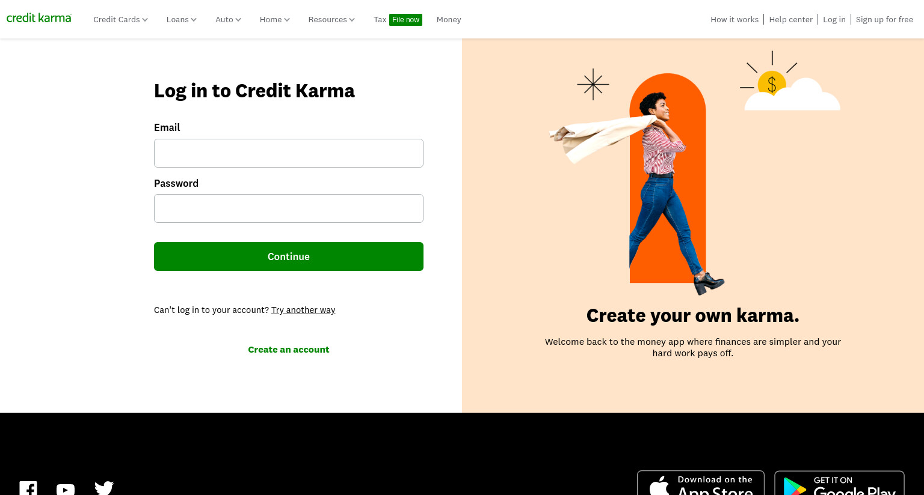Expand the Resources dropdown menu
Image resolution: width=924 pixels, height=495 pixels.
tap(331, 20)
